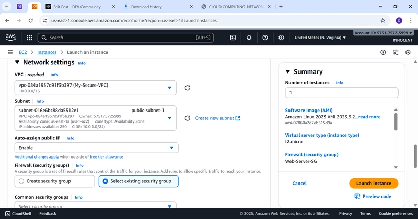
Task: Focus the AWS console search box
Action: (x=125, y=38)
